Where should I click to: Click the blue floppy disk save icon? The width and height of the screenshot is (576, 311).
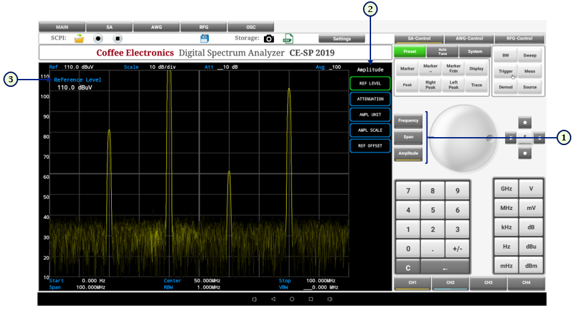(x=205, y=39)
